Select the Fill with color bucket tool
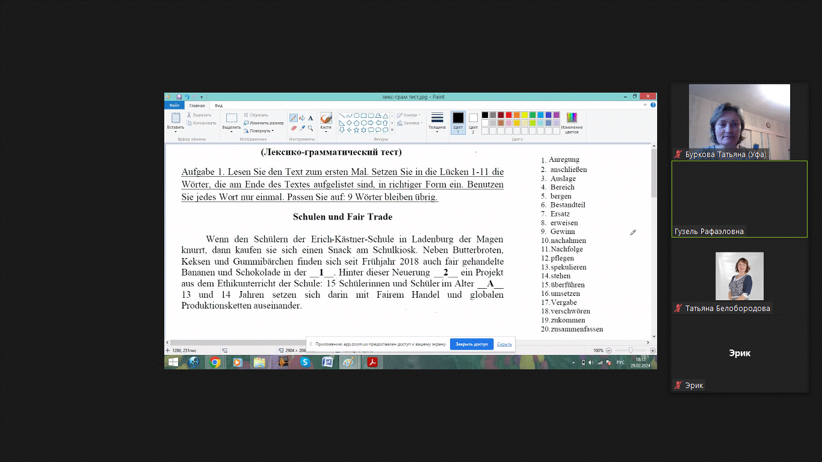Image resolution: width=822 pixels, height=462 pixels. coord(302,118)
